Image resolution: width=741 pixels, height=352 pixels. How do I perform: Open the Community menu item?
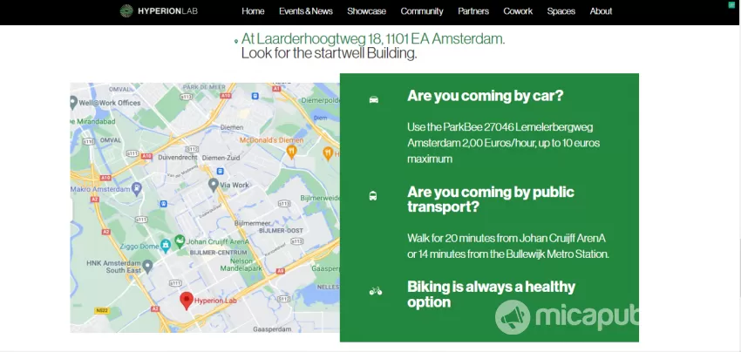tap(422, 11)
